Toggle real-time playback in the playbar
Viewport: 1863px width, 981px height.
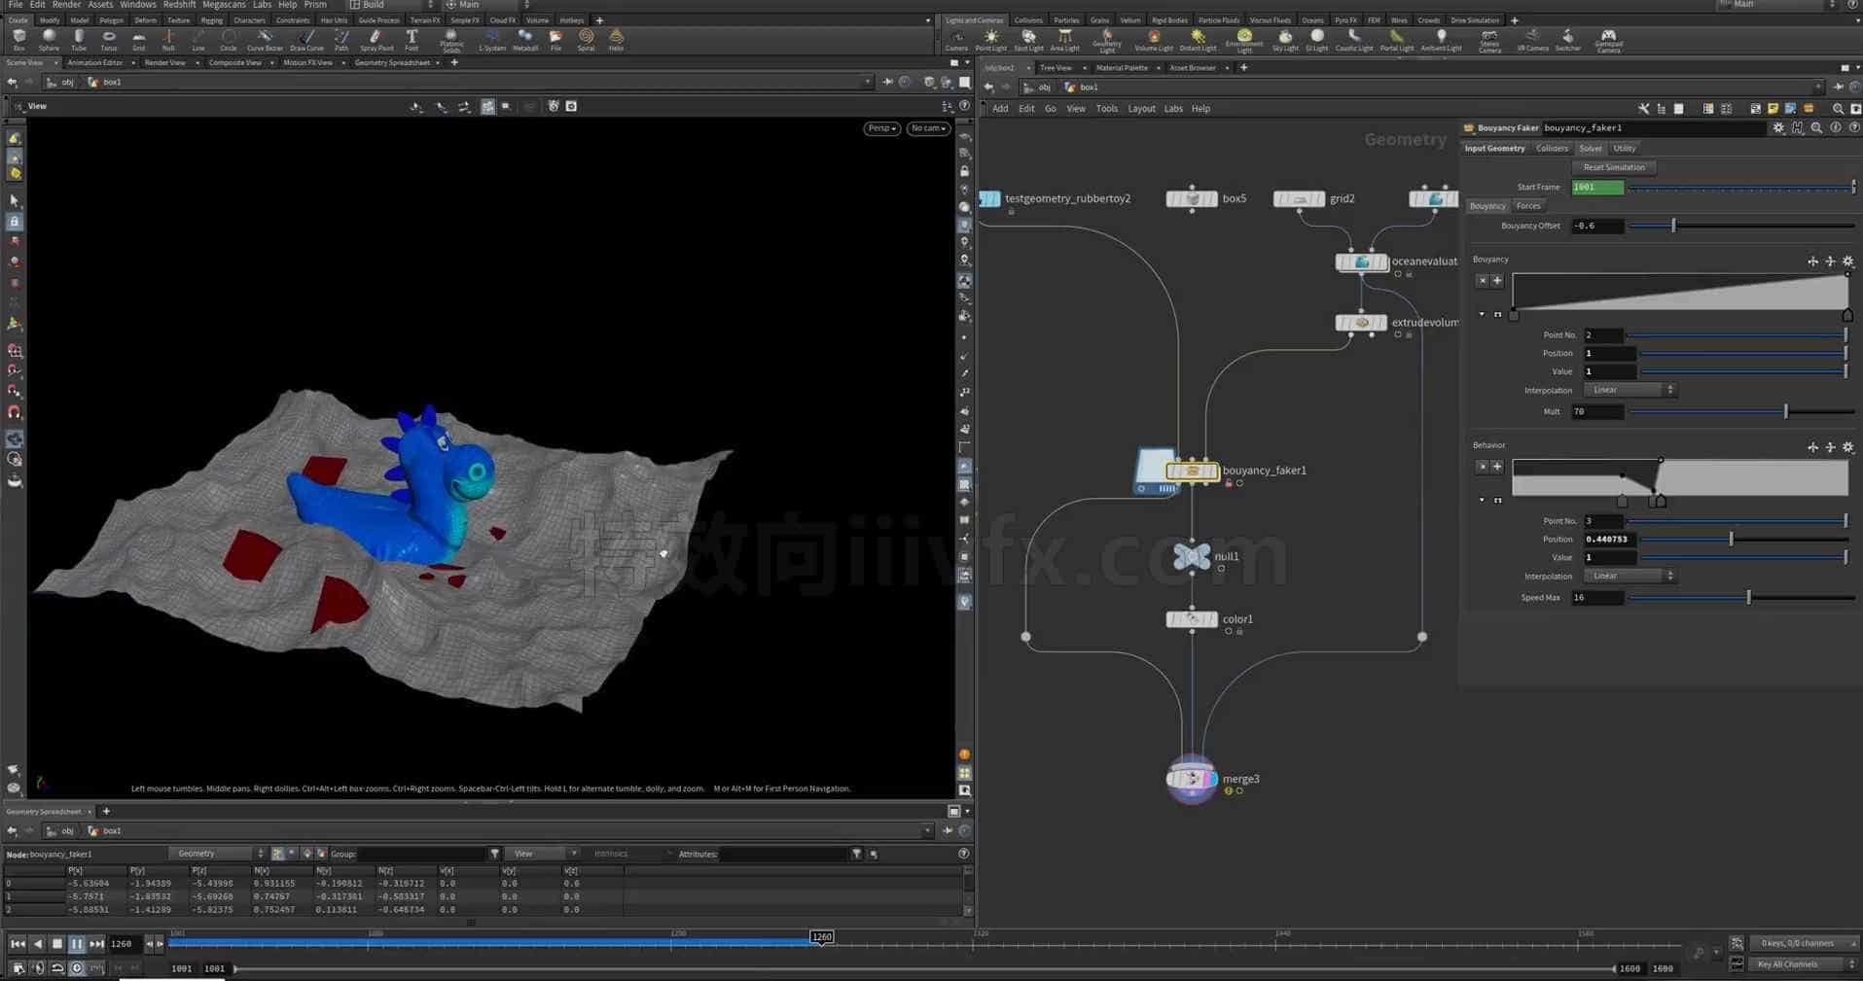tap(77, 968)
